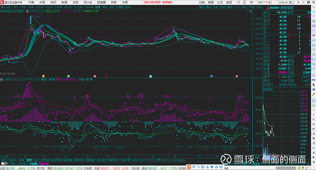Click the F10 button
316x170 pixels.
(237, 7)
